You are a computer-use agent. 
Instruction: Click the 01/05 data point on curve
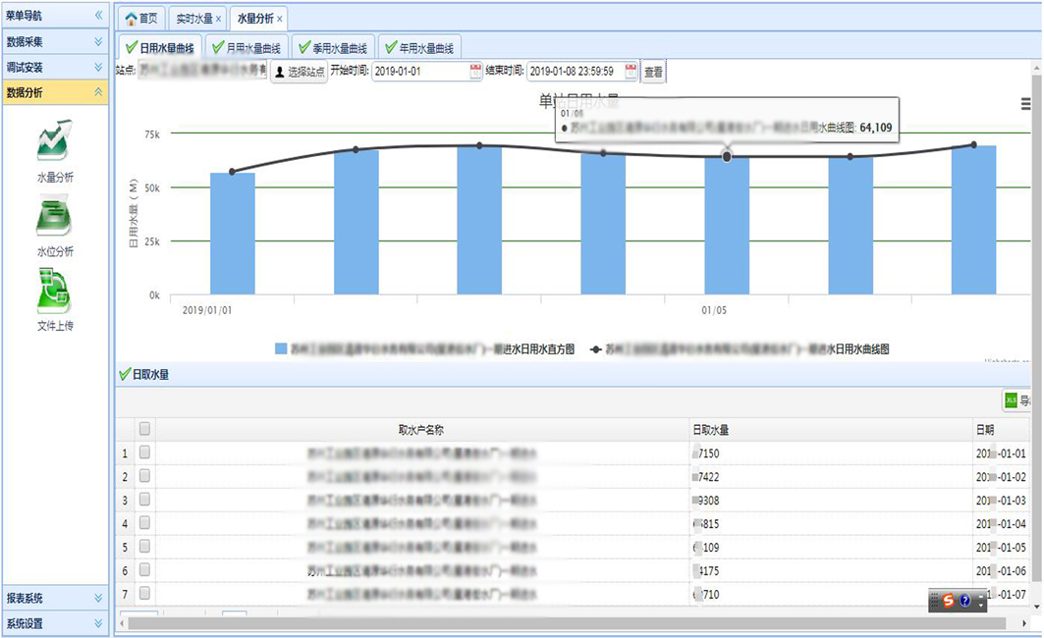tap(727, 156)
